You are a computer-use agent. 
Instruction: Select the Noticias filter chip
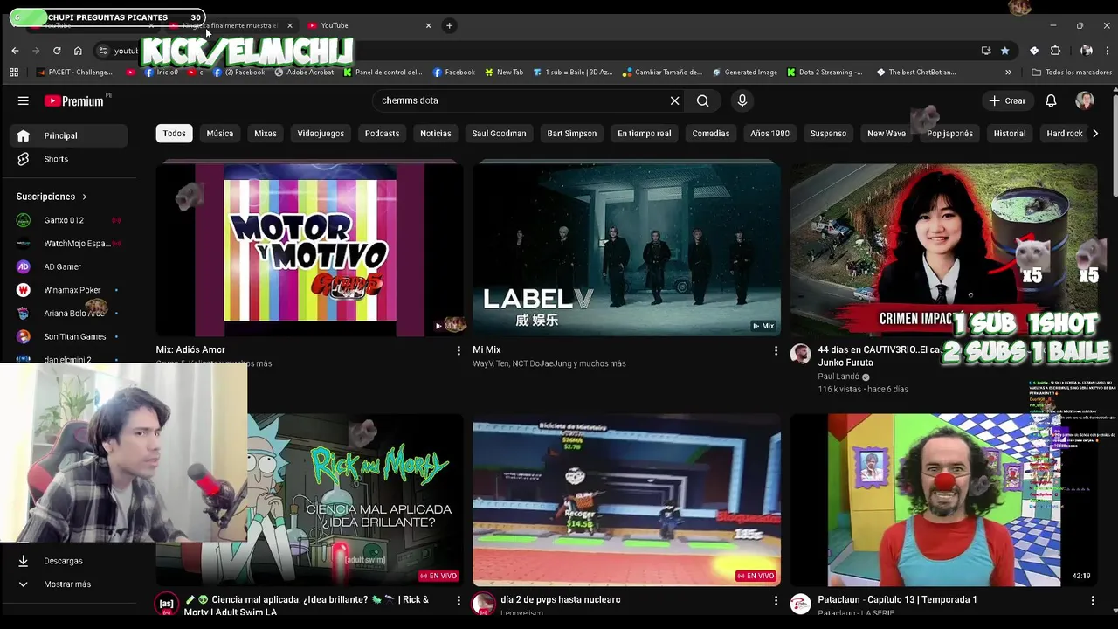[x=436, y=134]
